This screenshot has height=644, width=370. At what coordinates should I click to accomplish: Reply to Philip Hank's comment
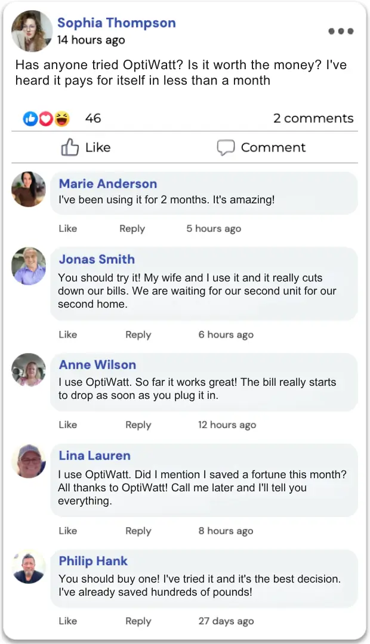138,621
